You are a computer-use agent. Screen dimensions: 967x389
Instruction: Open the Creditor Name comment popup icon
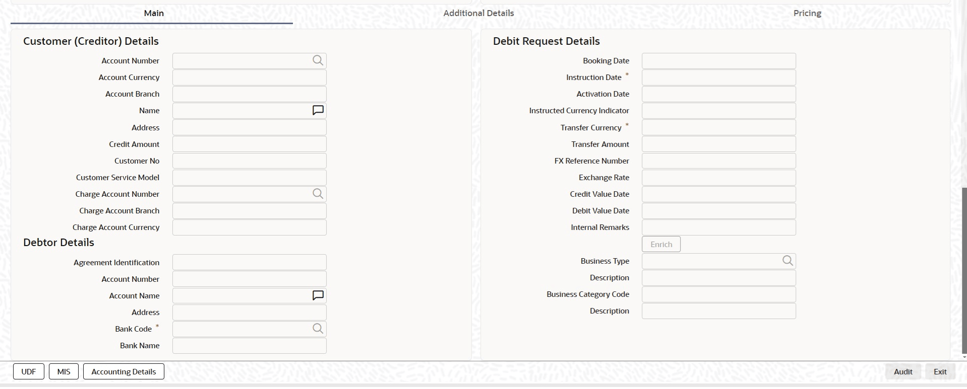318,110
